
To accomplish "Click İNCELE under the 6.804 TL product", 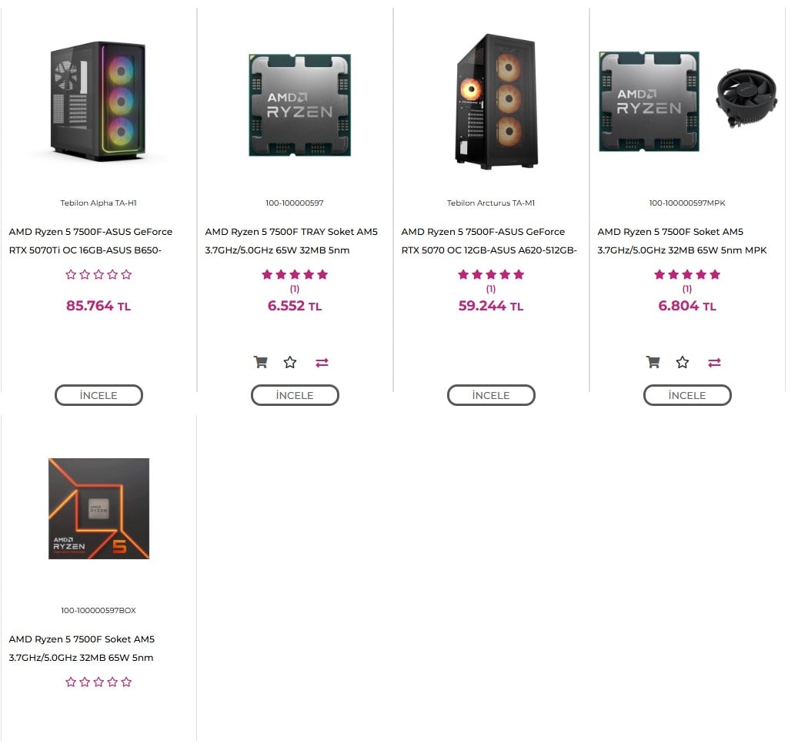I will click(x=687, y=395).
